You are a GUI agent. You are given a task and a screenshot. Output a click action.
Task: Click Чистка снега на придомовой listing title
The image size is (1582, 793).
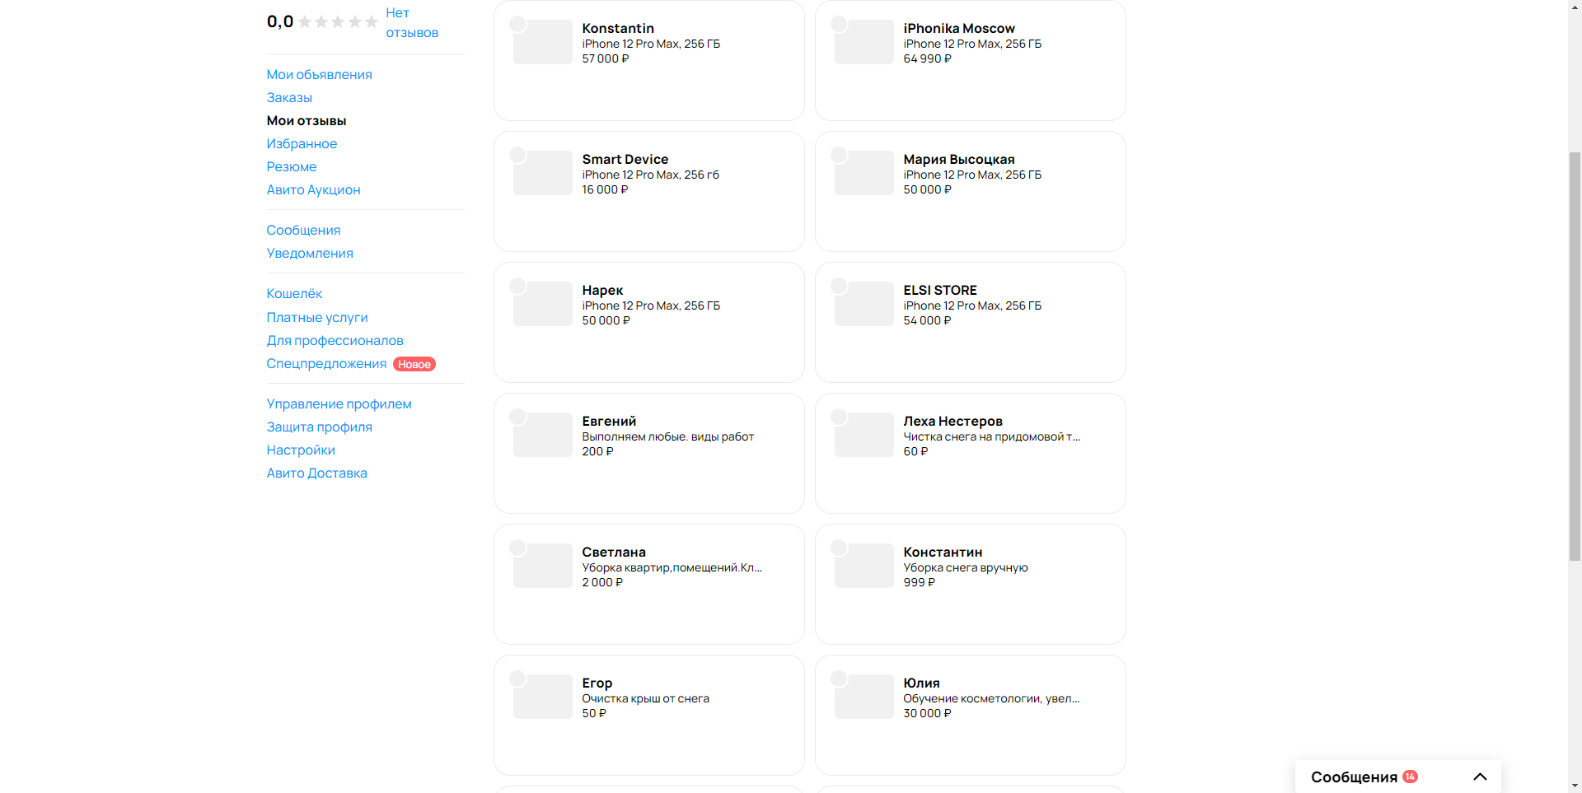[992, 436]
